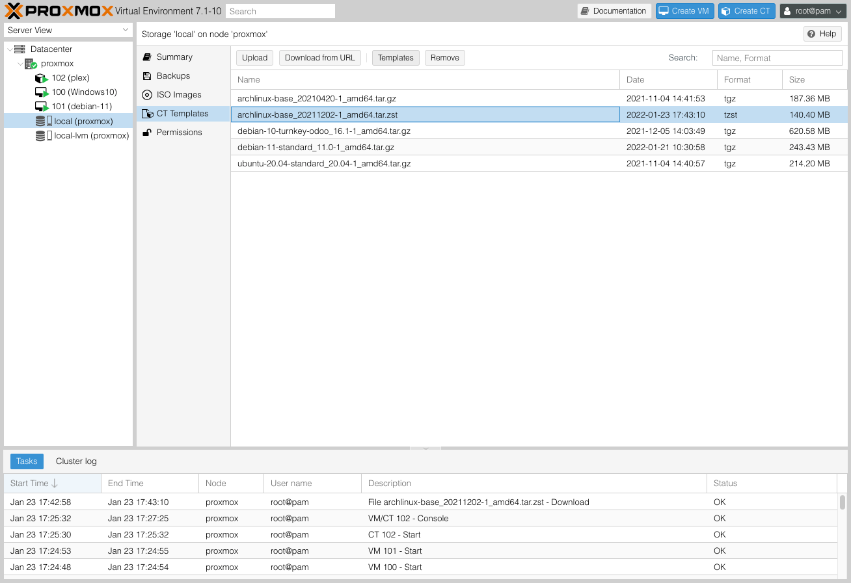Switch to the Cluster log tab

click(x=76, y=461)
